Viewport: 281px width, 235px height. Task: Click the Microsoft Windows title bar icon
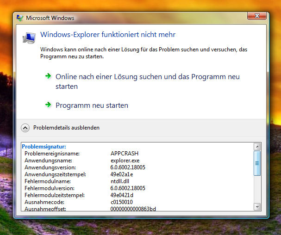20,18
